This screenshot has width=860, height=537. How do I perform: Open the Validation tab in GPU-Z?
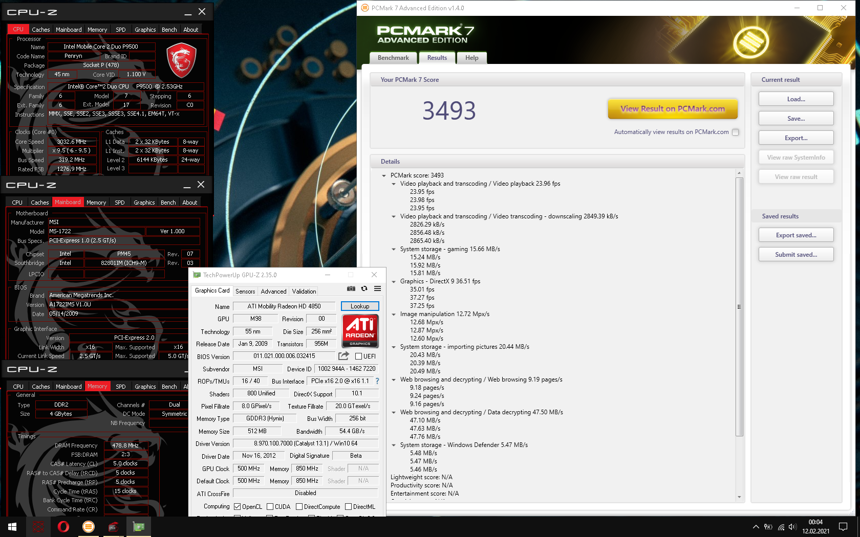304,292
